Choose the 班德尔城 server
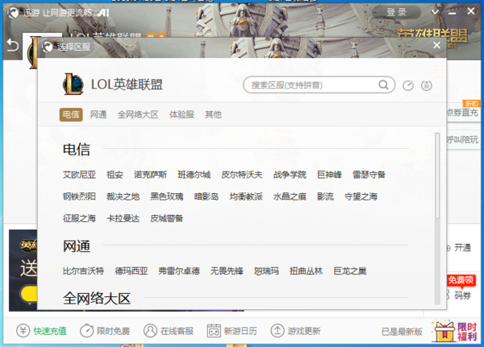Screen dimensions: 484x347 pos(194,175)
